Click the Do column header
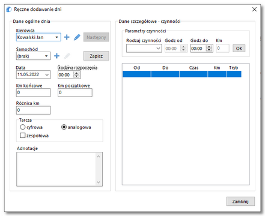This screenshot has width=265, height=216. (x=165, y=68)
